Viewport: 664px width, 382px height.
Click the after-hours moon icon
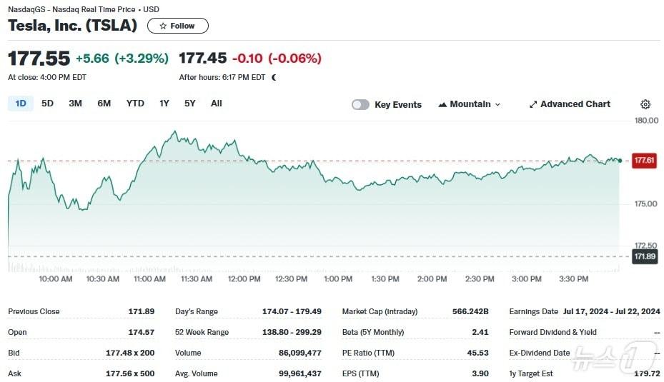click(274, 77)
